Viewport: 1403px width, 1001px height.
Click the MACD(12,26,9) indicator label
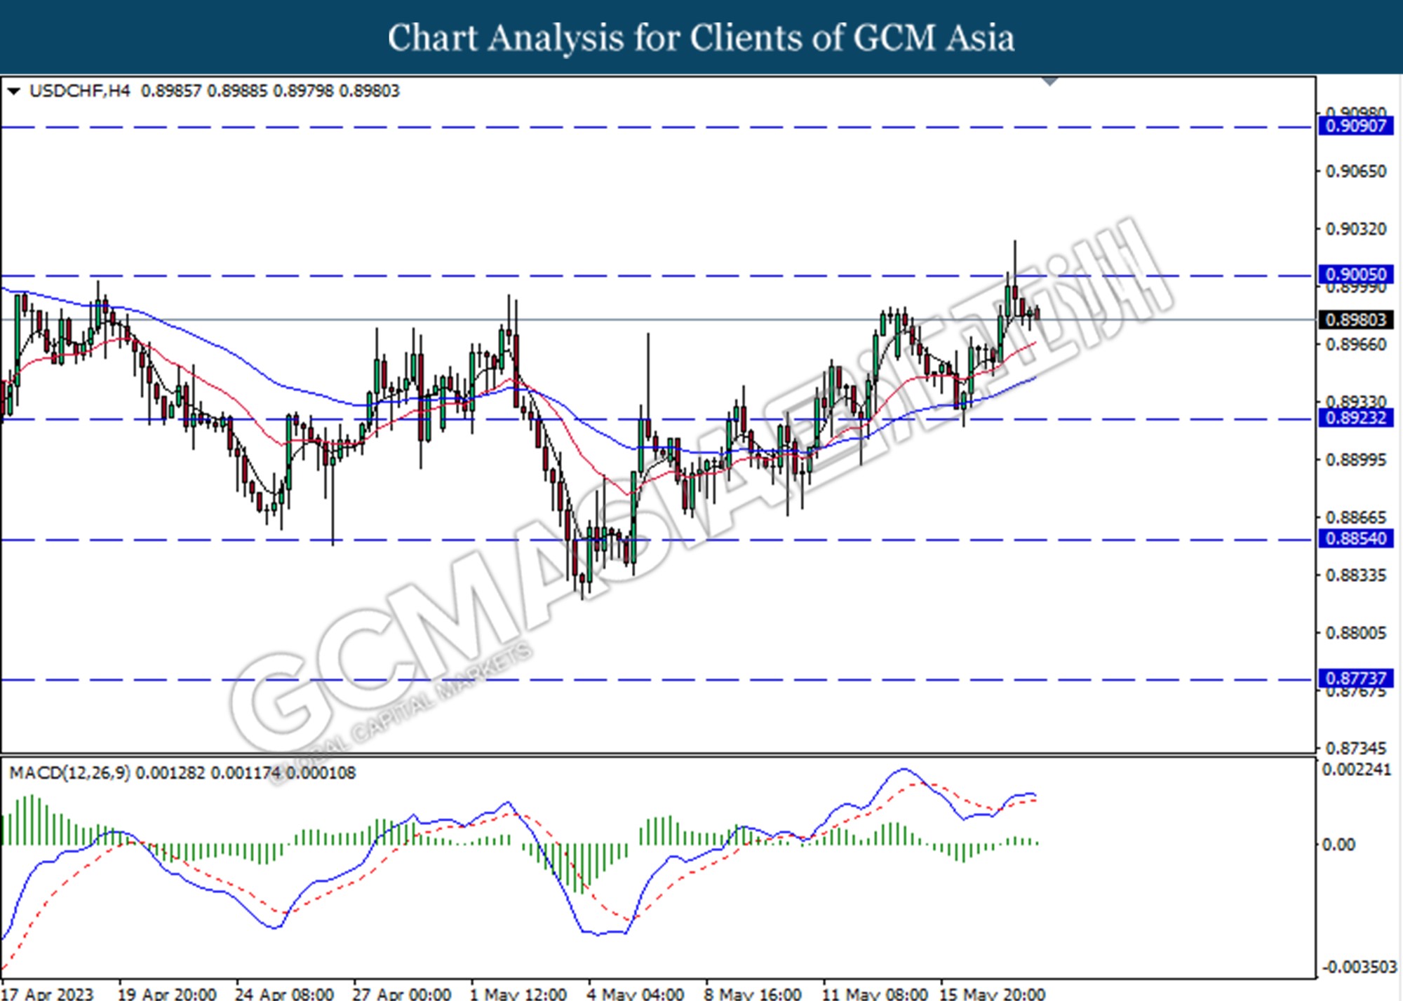coord(69,772)
